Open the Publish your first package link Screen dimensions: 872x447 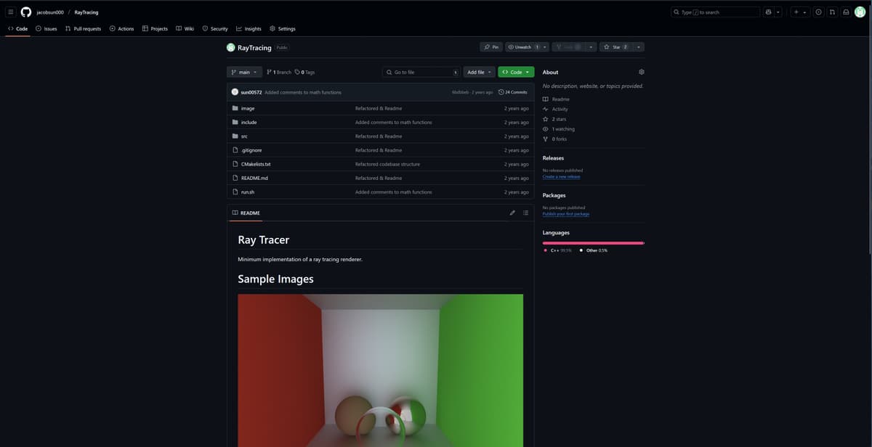pos(566,213)
